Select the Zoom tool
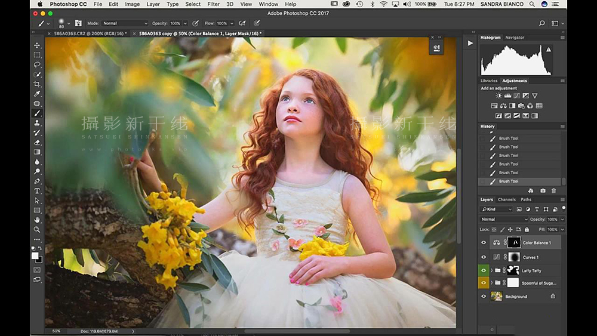597x336 pixels. point(37,230)
